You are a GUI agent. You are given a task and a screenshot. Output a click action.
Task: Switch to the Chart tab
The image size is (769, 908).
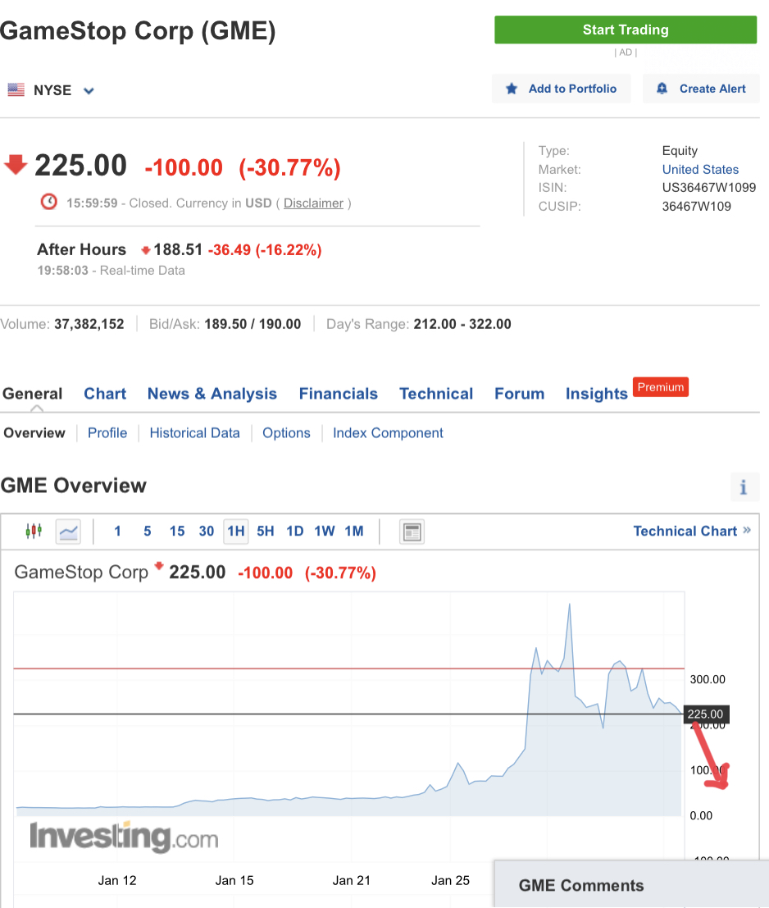pyautogui.click(x=105, y=394)
